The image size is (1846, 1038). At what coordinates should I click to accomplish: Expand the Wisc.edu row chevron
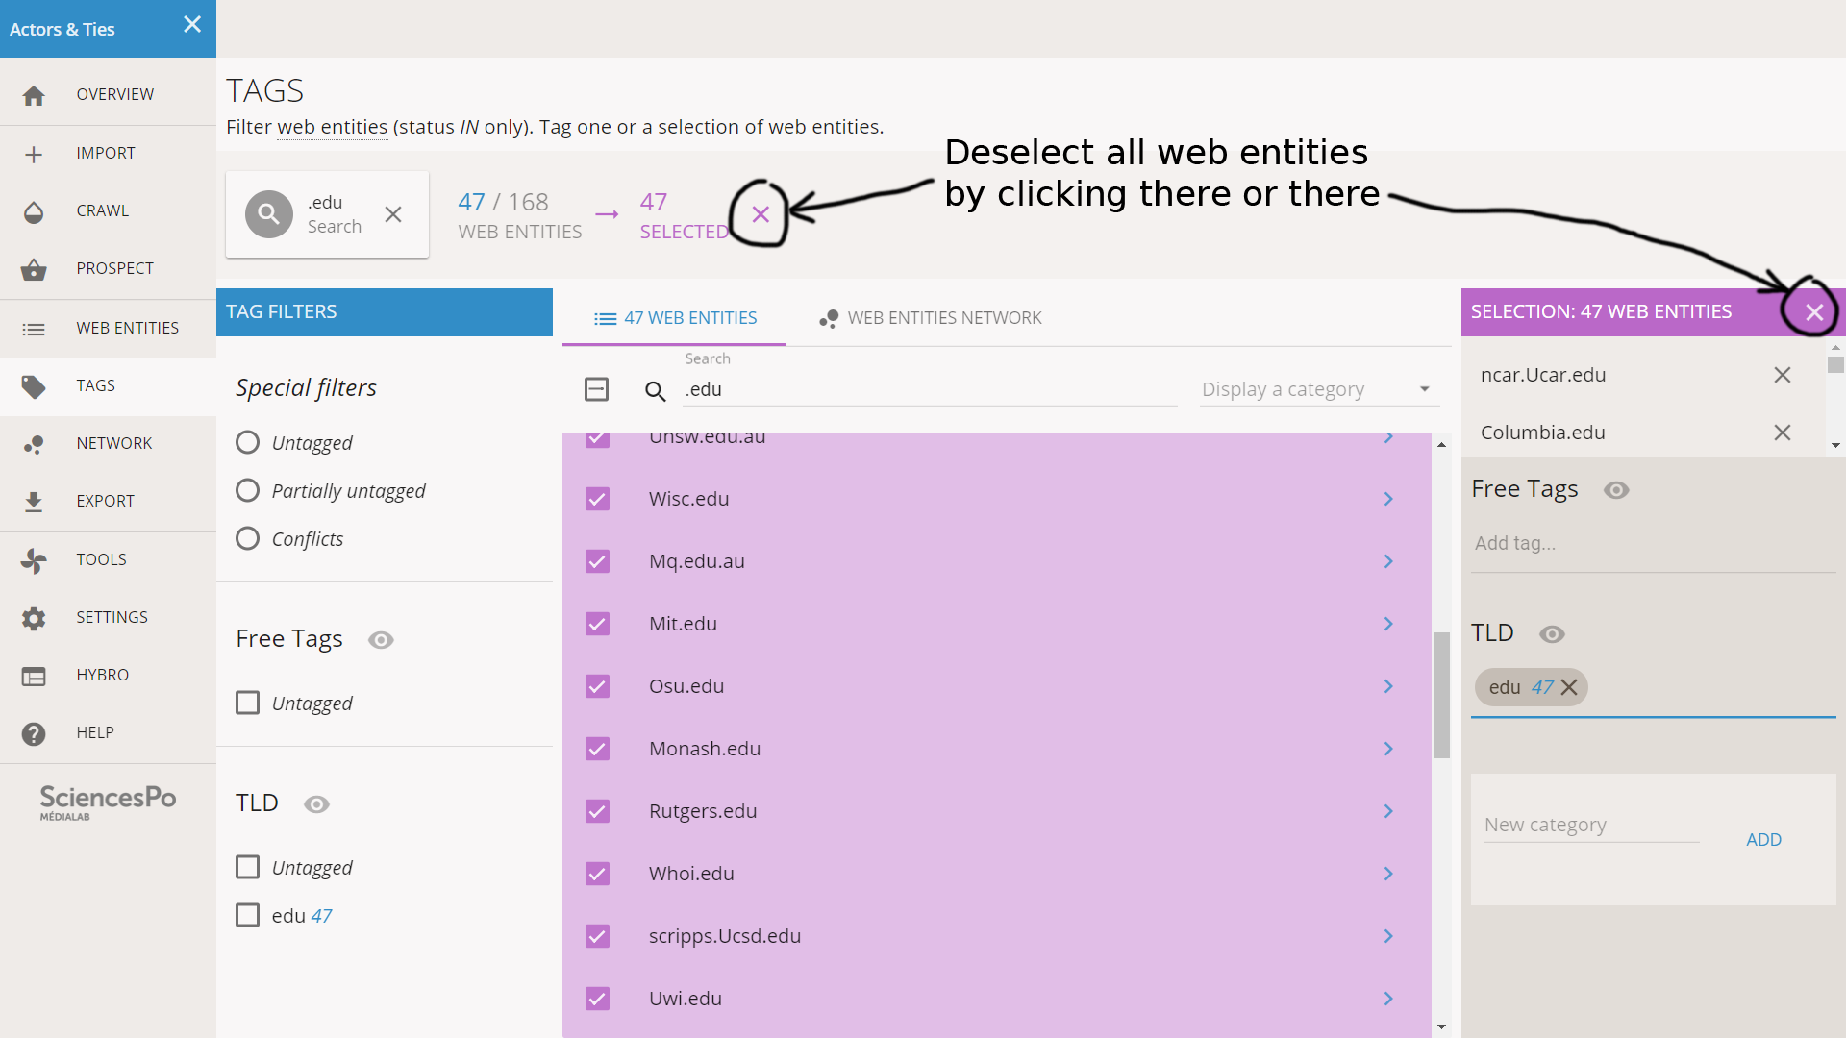click(x=1388, y=499)
